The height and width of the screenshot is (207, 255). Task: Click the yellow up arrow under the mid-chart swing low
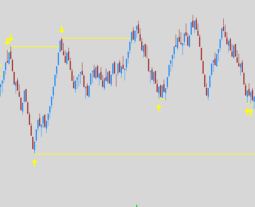(159, 108)
